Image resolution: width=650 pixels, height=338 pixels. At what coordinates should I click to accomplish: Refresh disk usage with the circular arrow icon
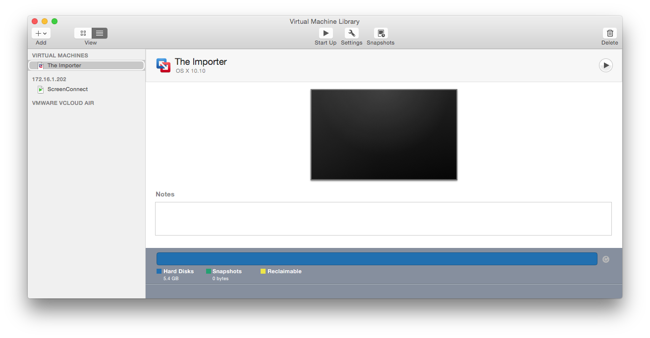coord(606,259)
